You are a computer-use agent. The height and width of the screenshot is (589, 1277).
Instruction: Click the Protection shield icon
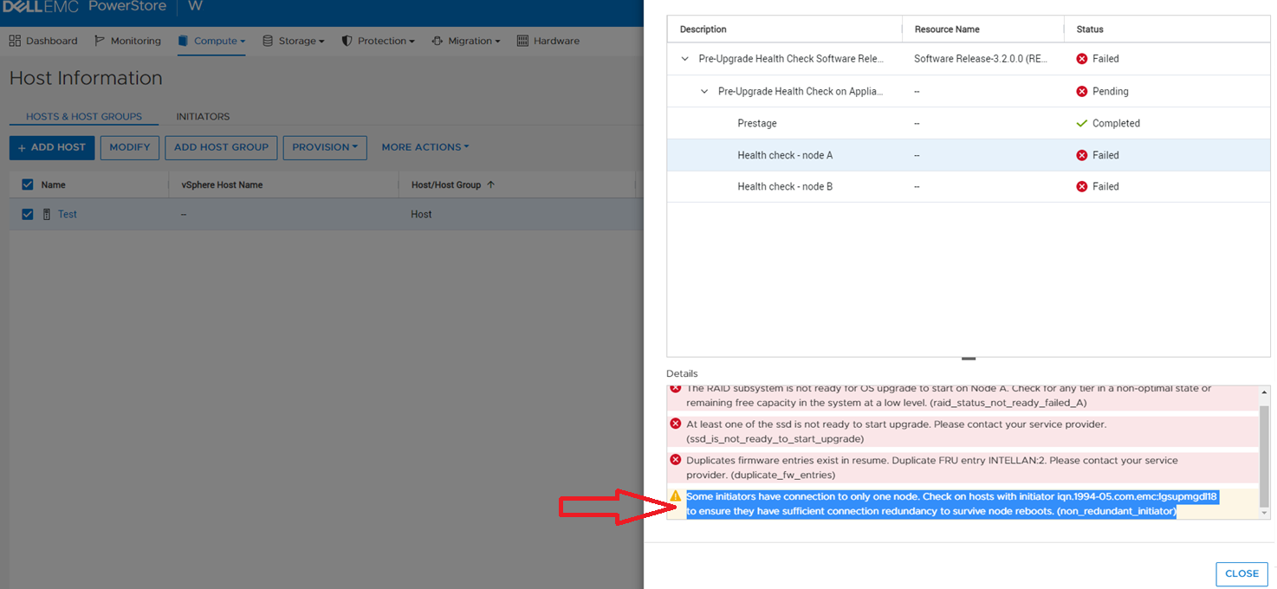pos(347,41)
